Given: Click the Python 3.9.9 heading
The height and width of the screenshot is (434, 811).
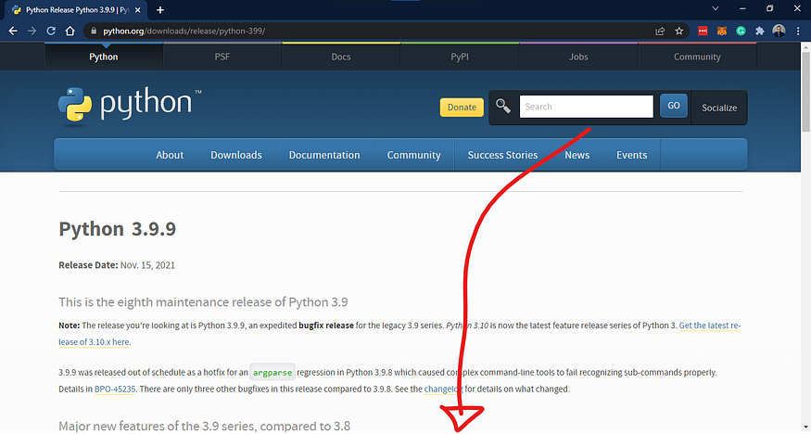Looking at the screenshot, I should [118, 229].
